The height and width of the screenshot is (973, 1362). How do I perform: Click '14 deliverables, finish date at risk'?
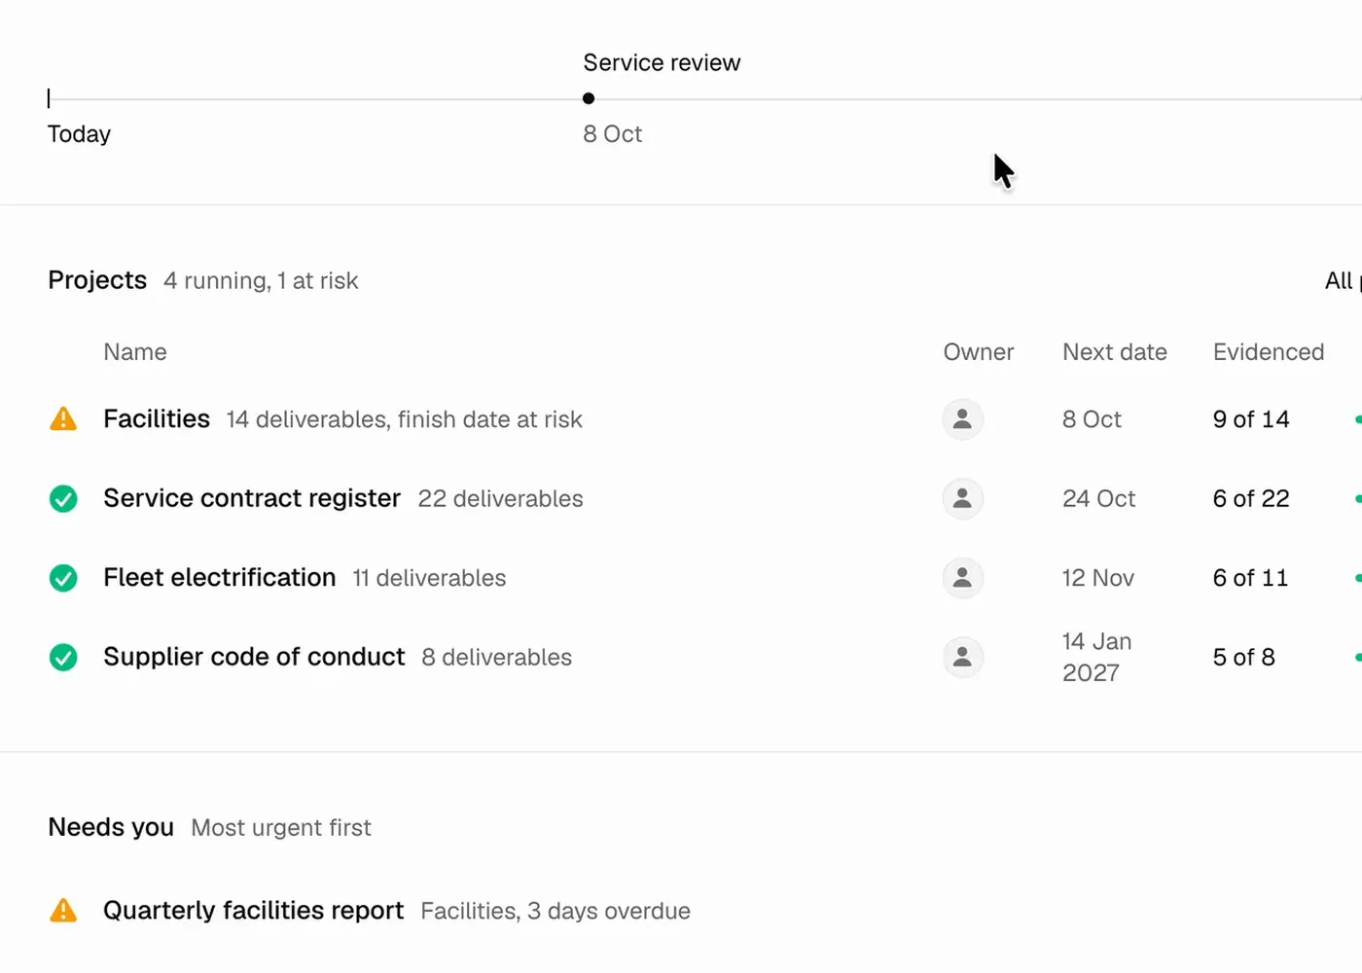(405, 419)
